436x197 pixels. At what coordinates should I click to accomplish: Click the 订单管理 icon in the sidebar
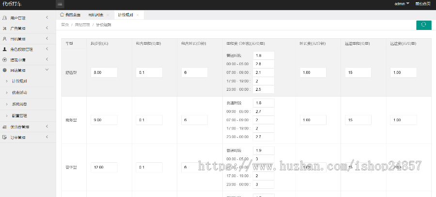click(4, 137)
